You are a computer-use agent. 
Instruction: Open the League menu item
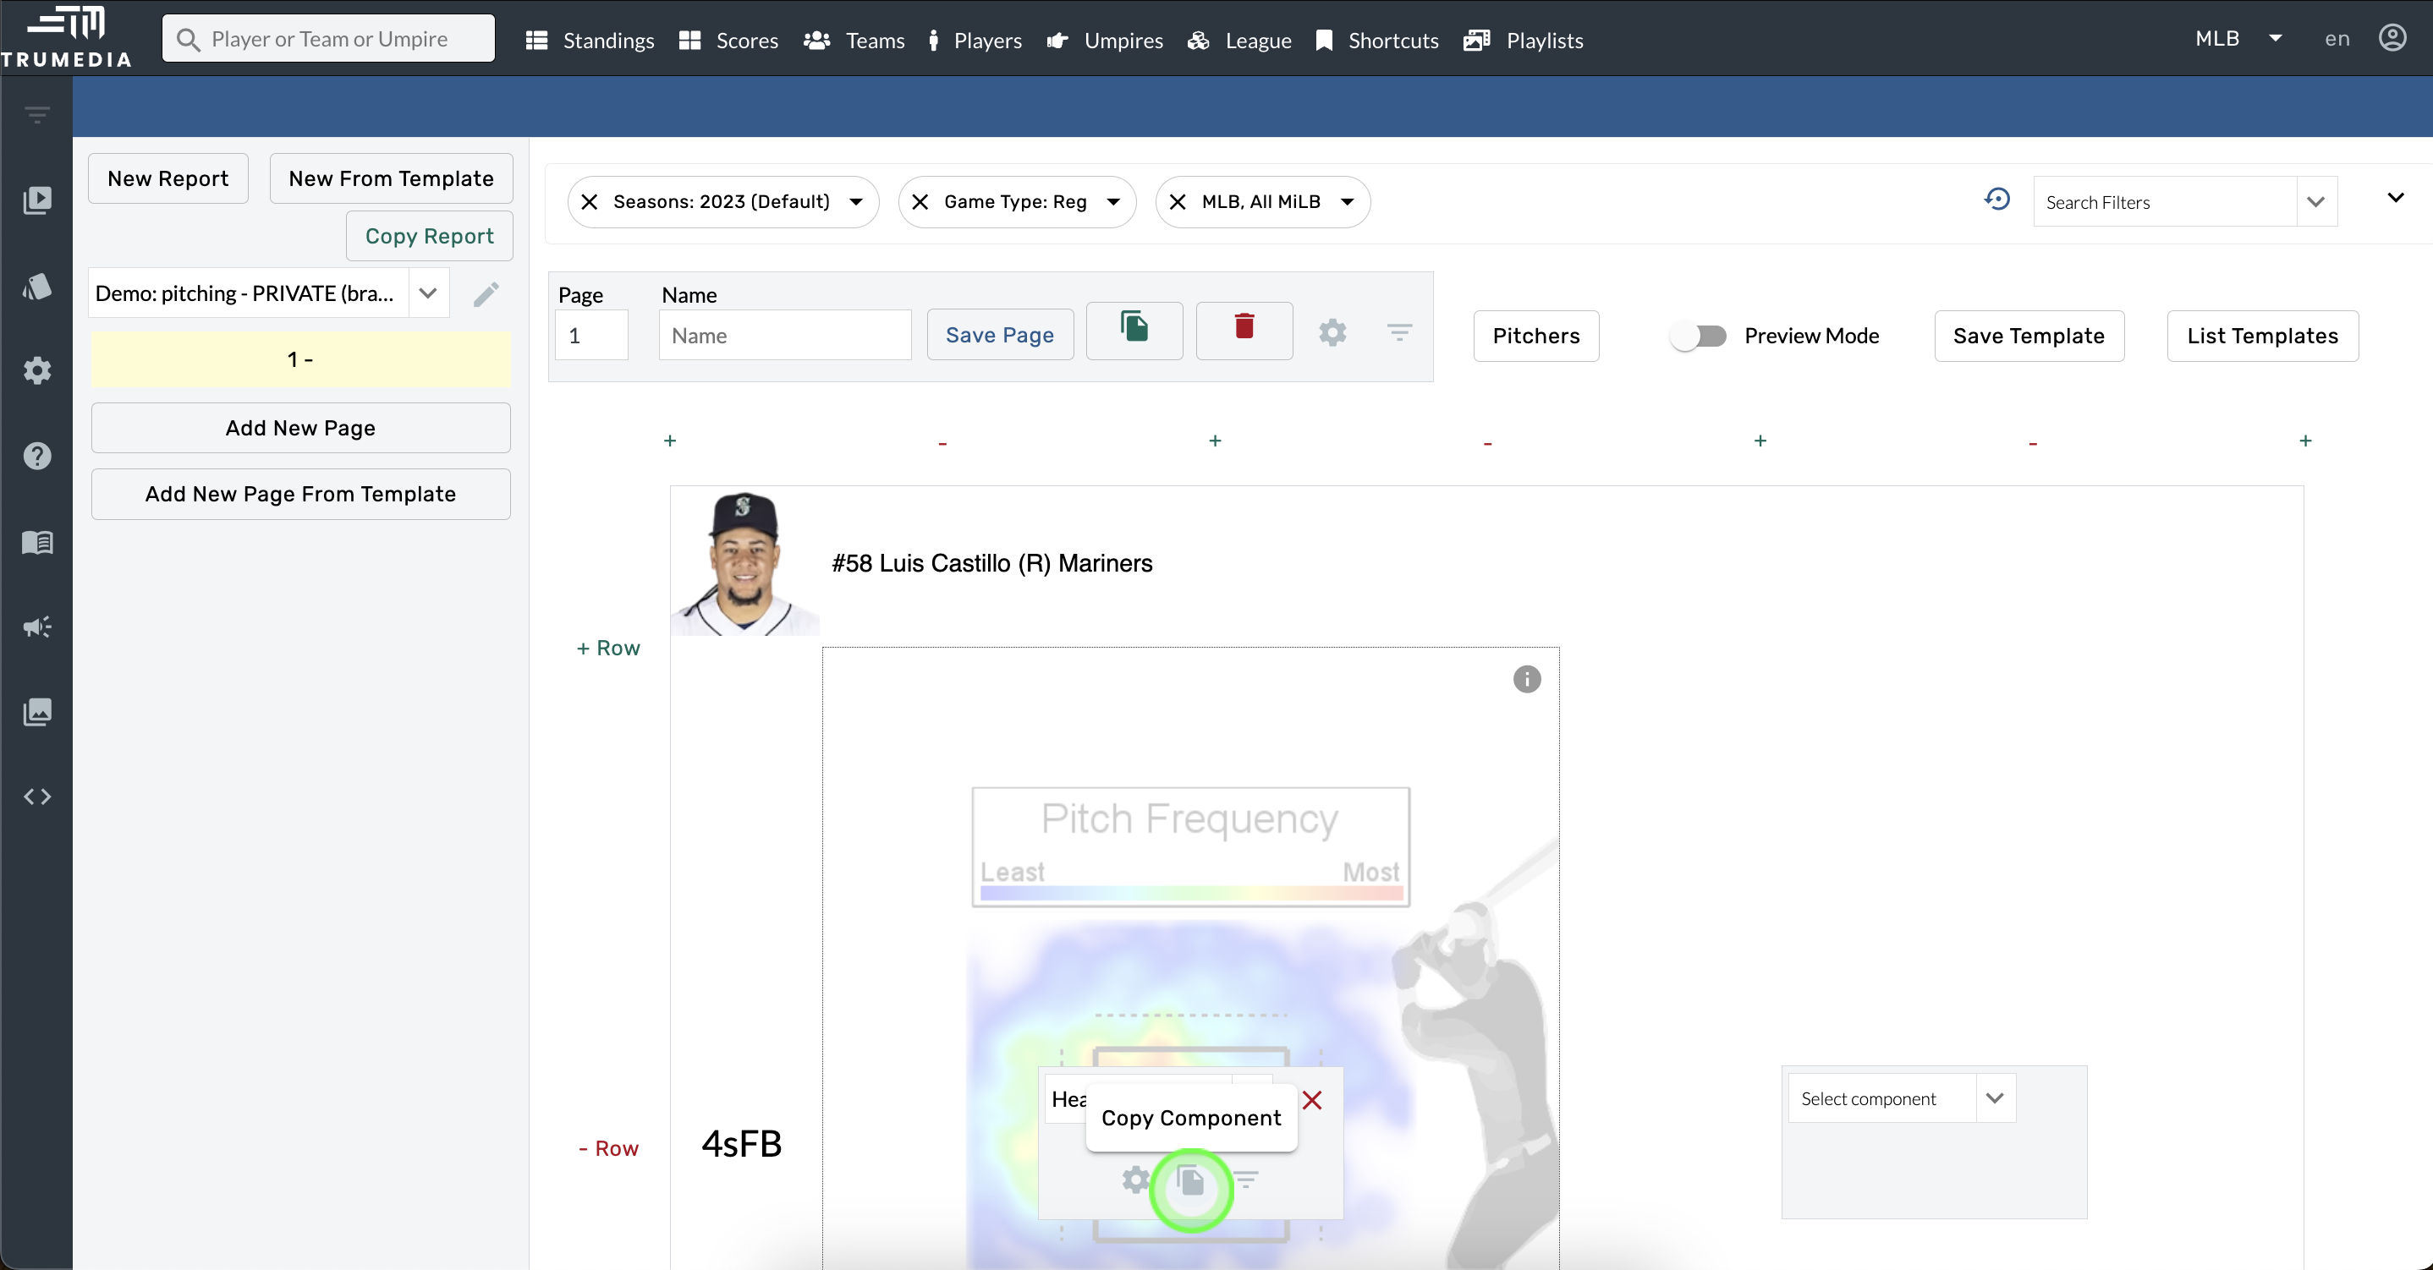tap(1257, 41)
